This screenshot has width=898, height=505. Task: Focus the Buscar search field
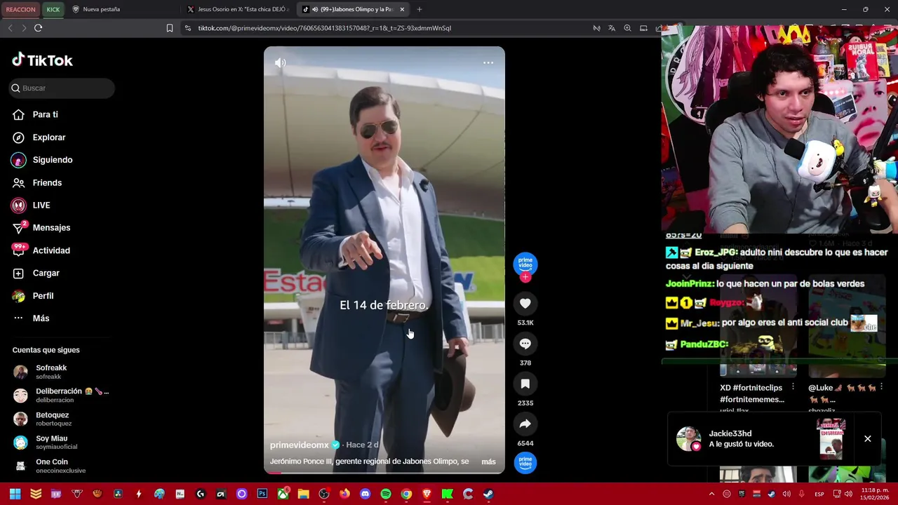click(x=62, y=88)
